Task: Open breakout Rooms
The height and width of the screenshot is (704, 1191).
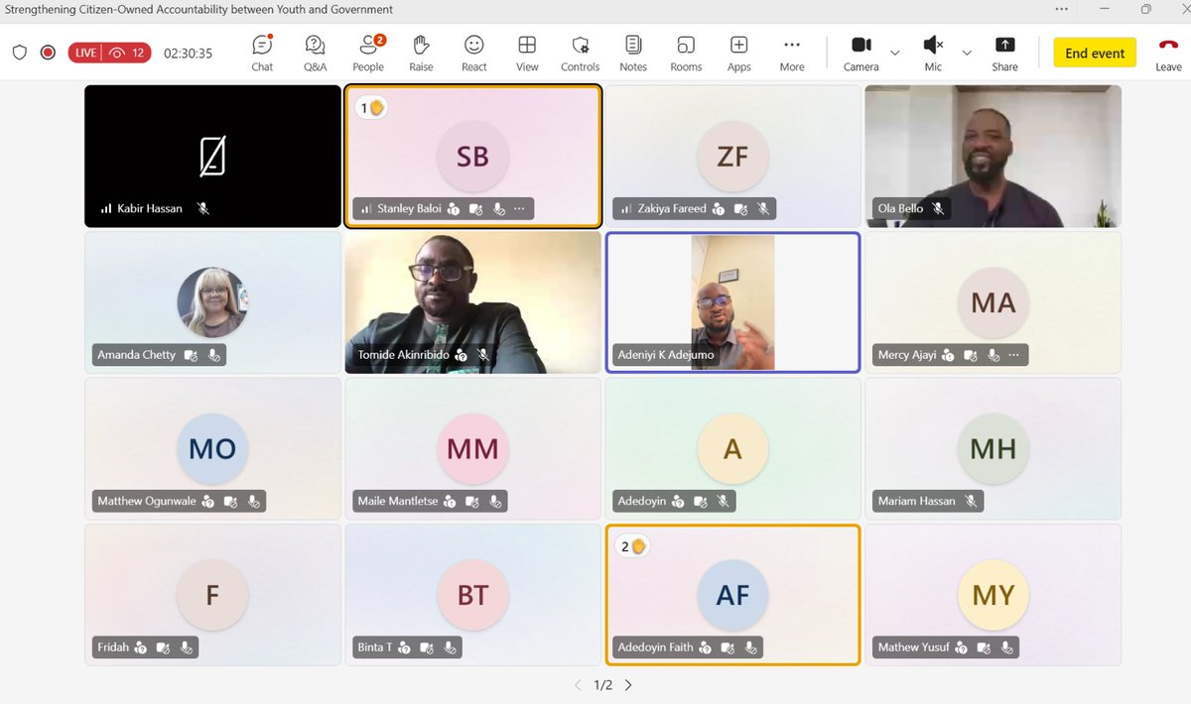Action: click(x=686, y=53)
